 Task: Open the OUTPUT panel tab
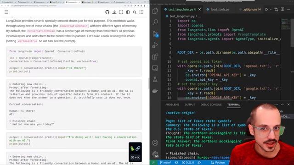(x=190, y=104)
